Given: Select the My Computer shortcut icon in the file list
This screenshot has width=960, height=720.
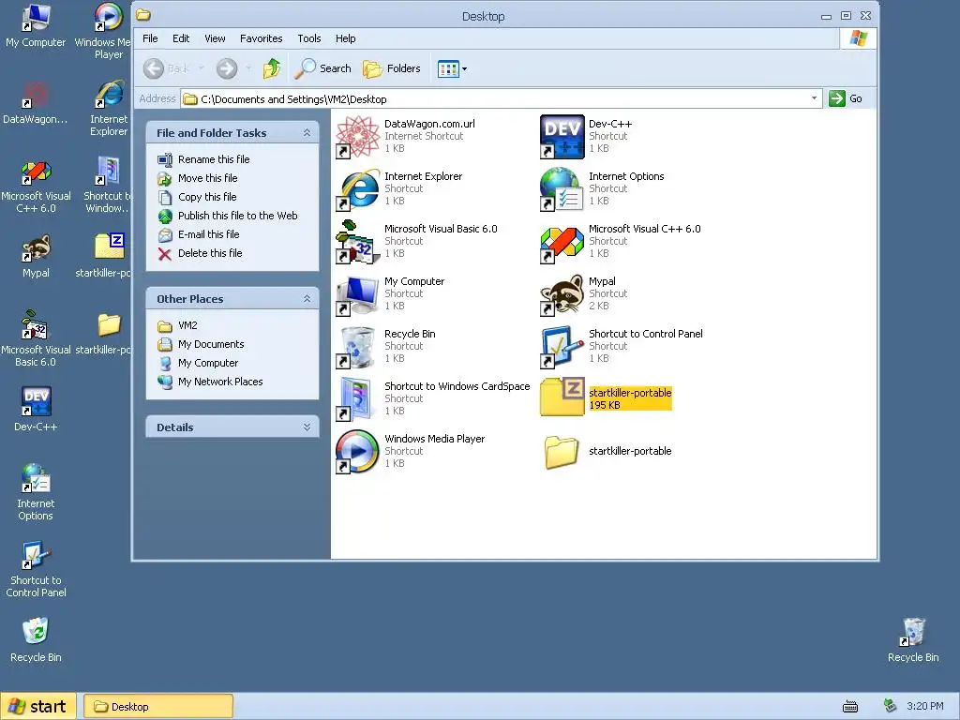Looking at the screenshot, I should pos(358,294).
